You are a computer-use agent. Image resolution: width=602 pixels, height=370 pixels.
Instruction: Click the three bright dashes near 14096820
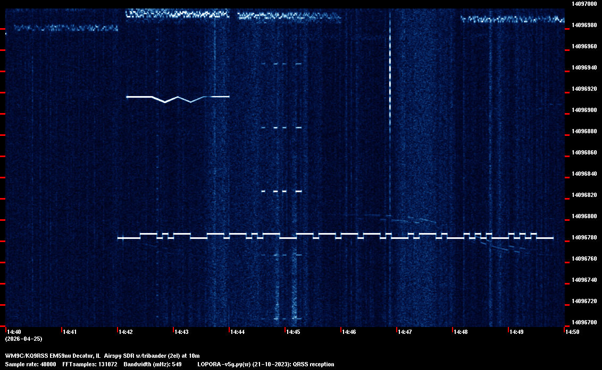pyautogui.click(x=282, y=191)
